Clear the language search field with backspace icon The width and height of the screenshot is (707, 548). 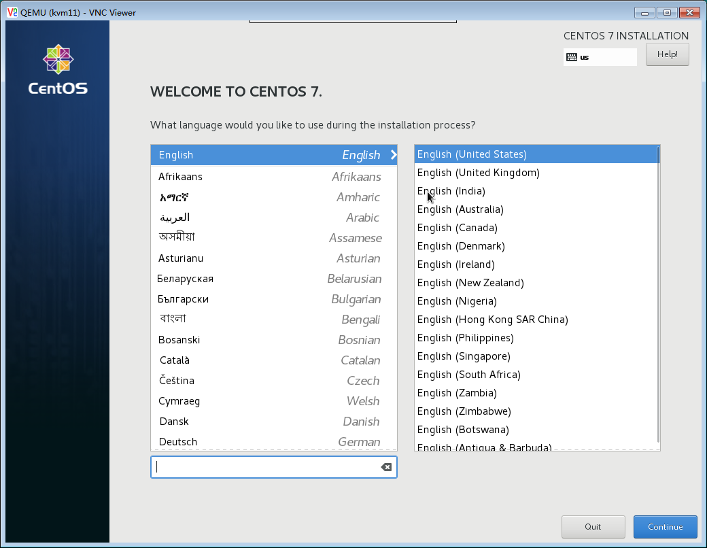386,467
